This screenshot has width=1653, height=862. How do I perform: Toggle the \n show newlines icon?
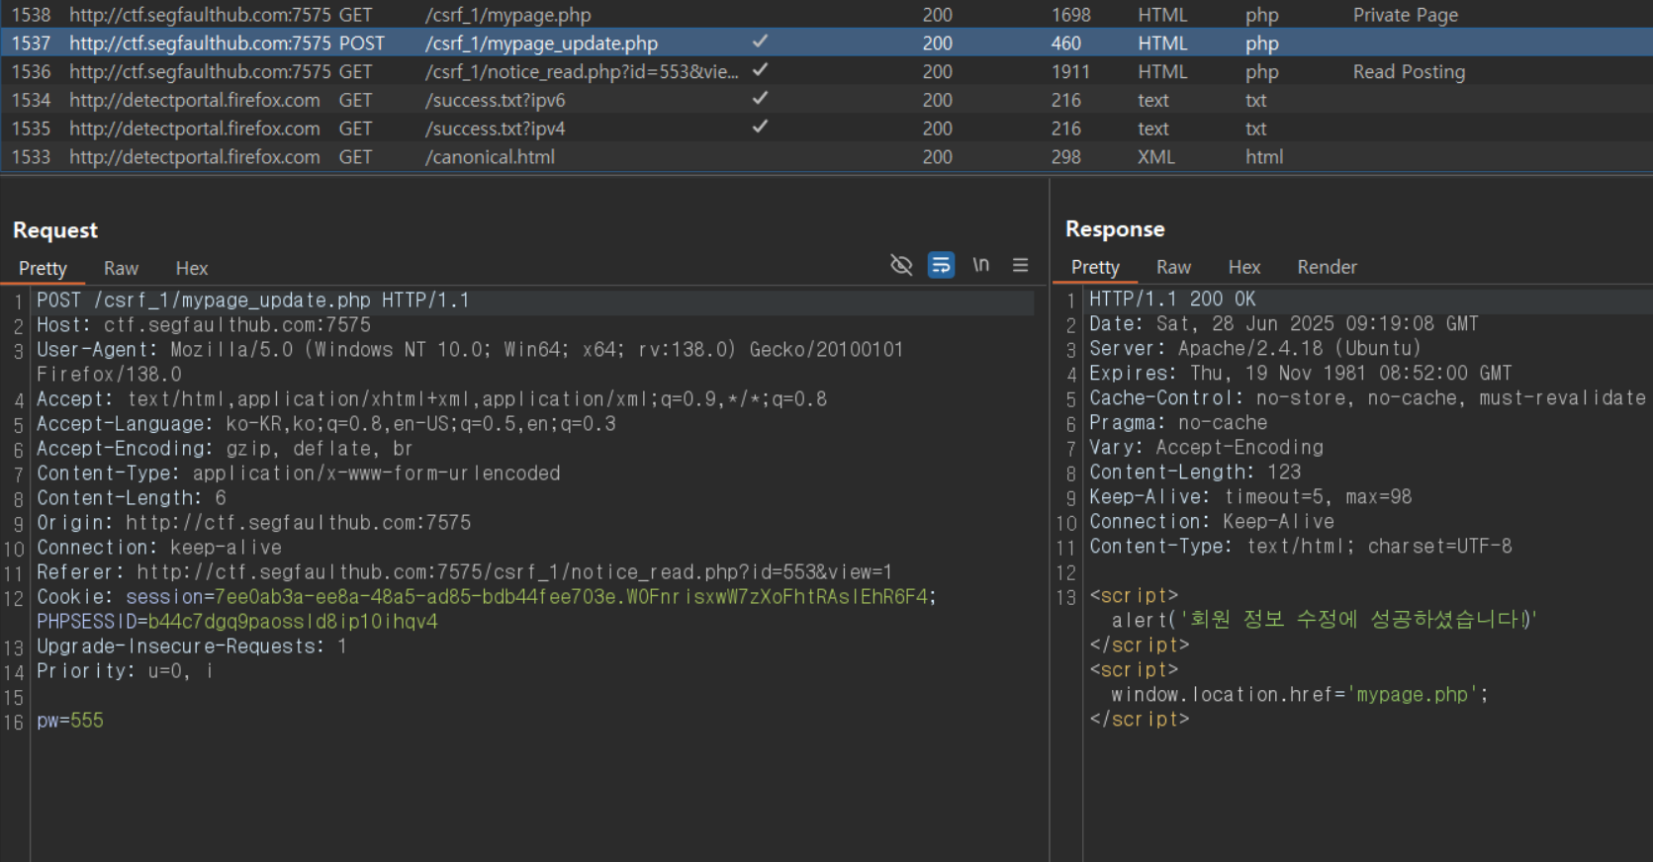pyautogui.click(x=980, y=265)
